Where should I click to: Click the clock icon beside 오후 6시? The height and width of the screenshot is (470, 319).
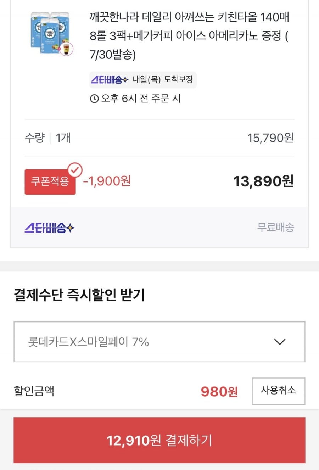(94, 99)
